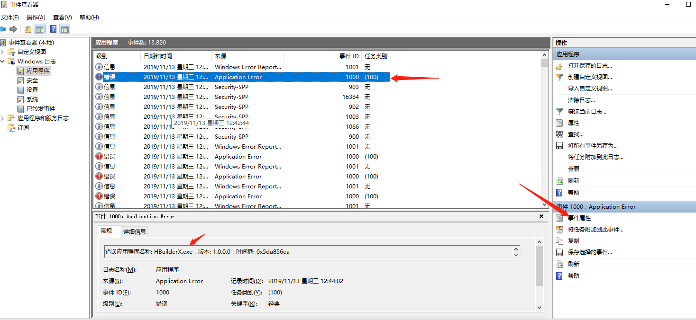Viewport: 696px width, 320px height.
Task: Sort by the 来源 column header
Action: (x=248, y=56)
